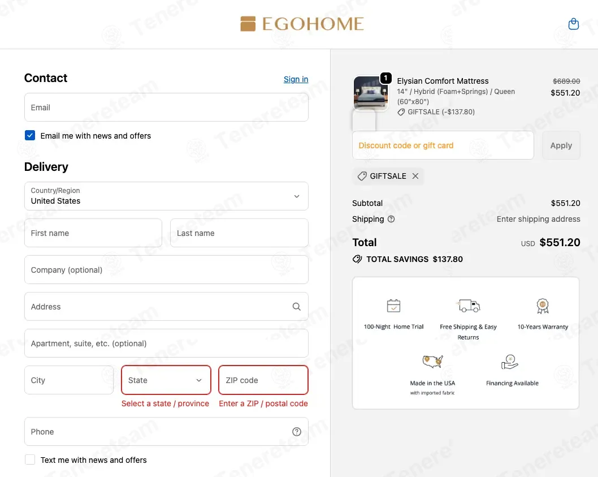Click the Financing Available hand icon

(509, 362)
